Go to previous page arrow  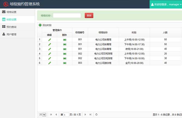point(56,115)
